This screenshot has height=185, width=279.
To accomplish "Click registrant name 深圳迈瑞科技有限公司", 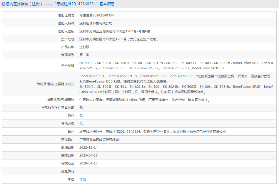I will point(96,23).
